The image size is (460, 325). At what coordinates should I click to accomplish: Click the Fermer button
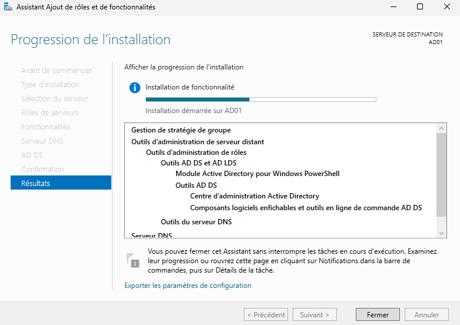point(378,315)
